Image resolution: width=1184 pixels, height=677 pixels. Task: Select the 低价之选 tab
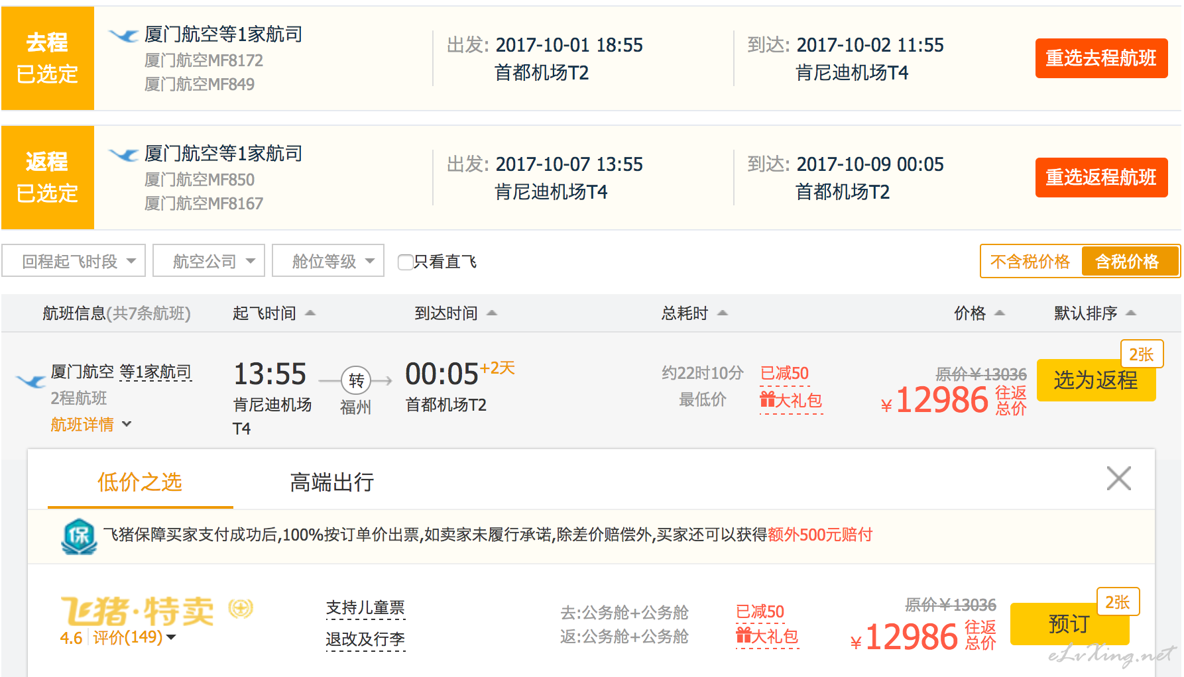tap(140, 482)
